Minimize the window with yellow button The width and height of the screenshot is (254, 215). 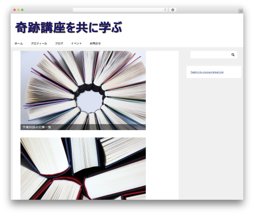point(18,10)
